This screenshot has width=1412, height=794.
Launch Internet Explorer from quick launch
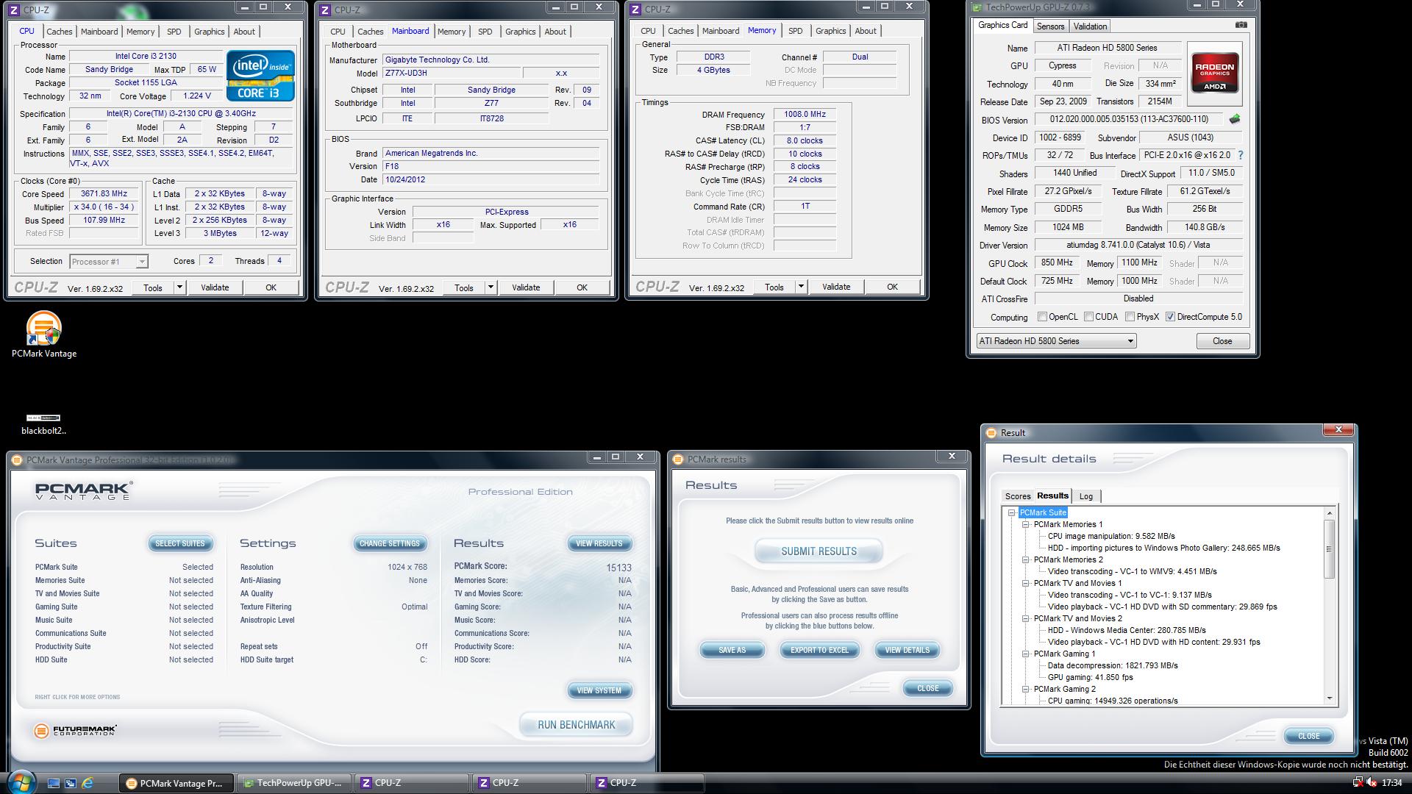88,783
